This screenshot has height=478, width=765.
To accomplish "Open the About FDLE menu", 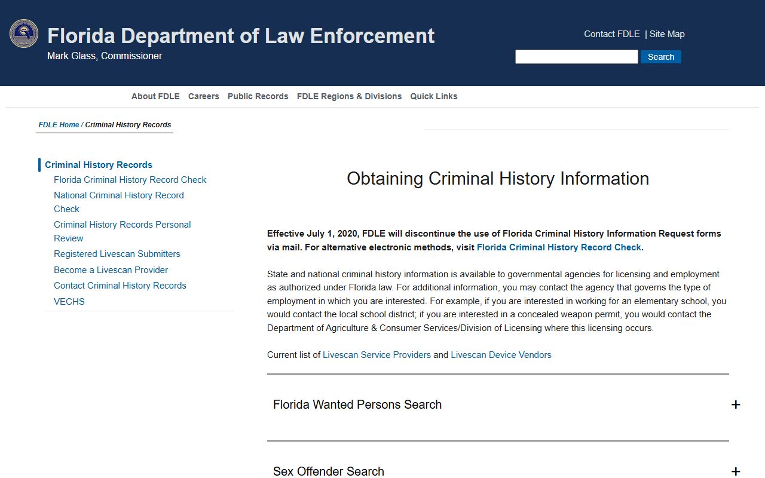I will point(155,96).
